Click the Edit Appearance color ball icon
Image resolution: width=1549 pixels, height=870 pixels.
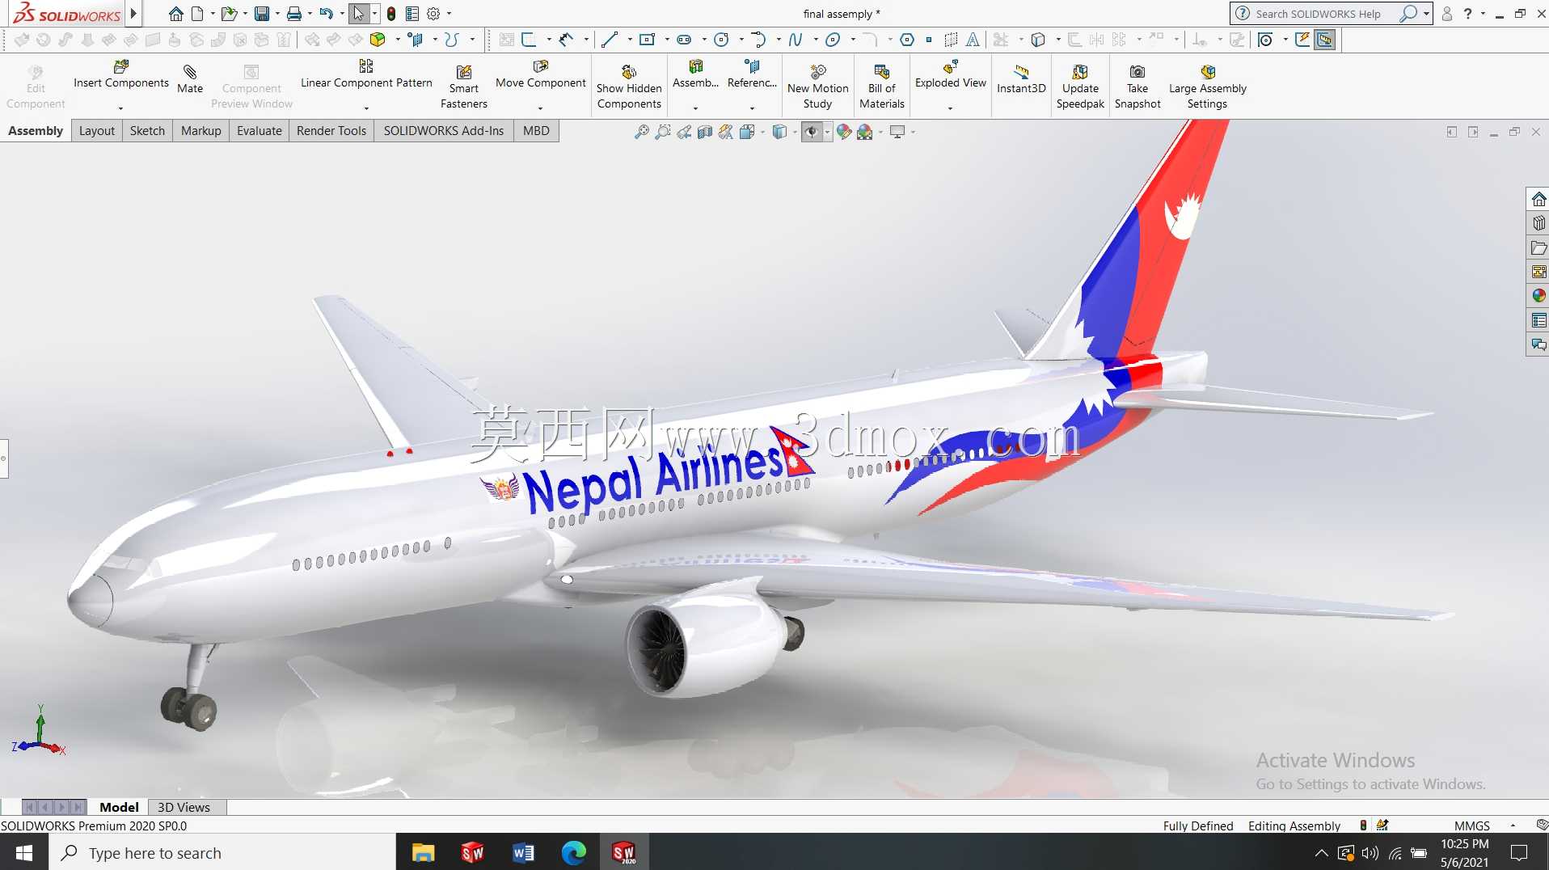[x=844, y=132]
